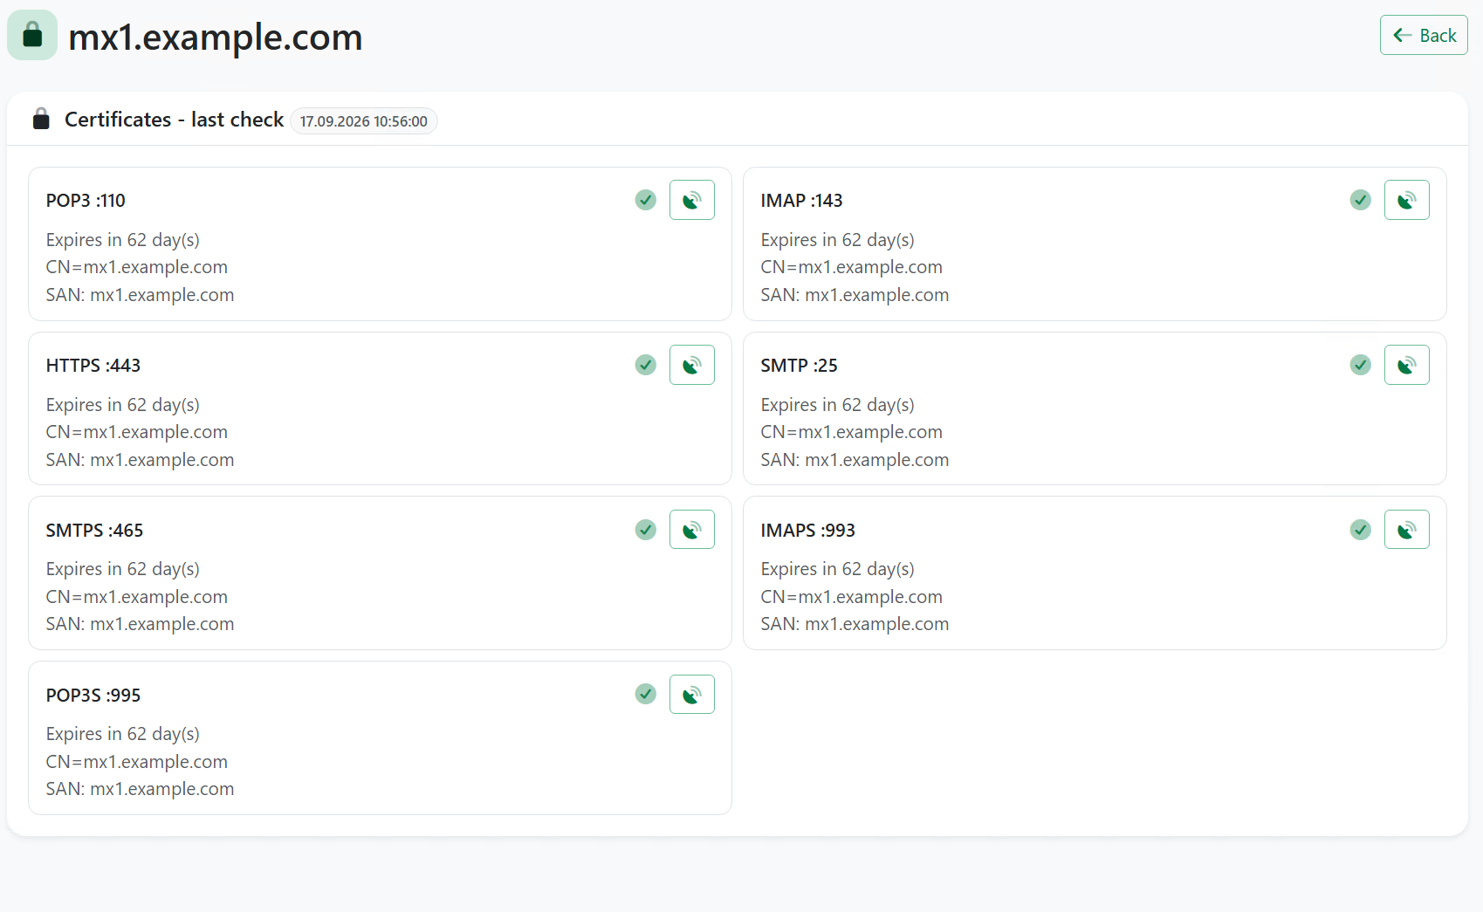
Task: Click the 'SMTP :25' card title
Action: coord(799,366)
